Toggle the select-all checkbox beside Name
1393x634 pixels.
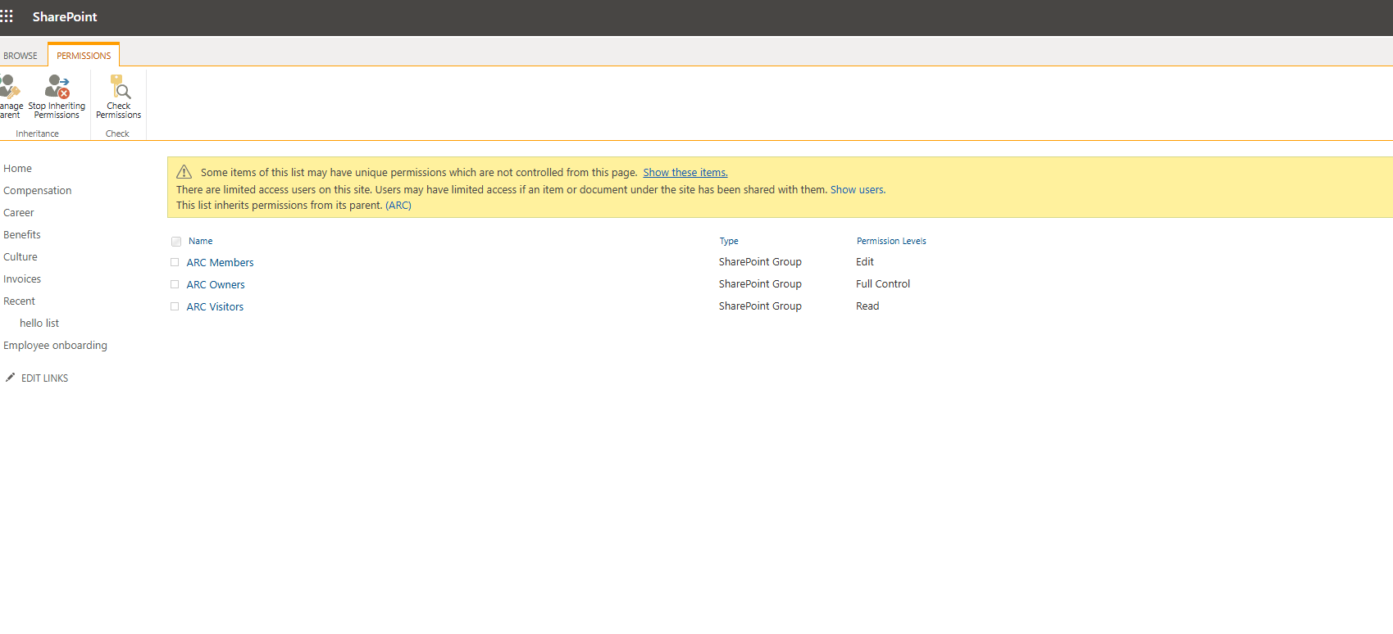pos(176,242)
